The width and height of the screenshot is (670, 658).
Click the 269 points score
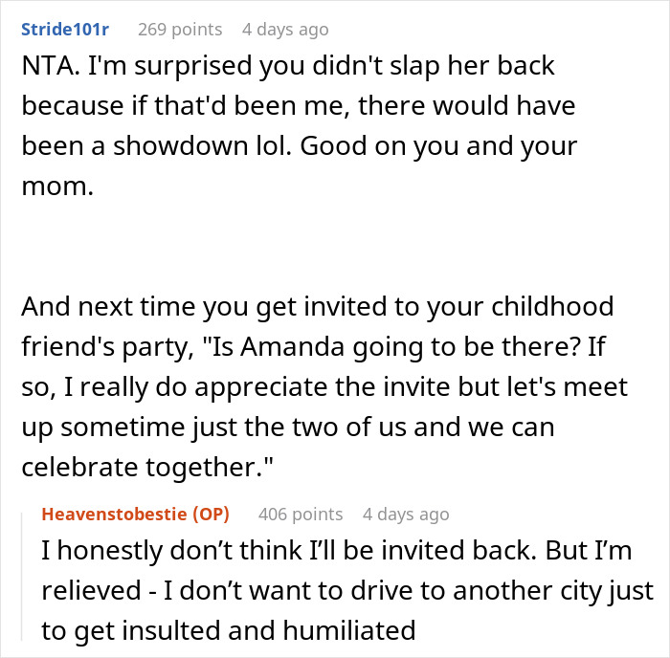click(x=180, y=30)
